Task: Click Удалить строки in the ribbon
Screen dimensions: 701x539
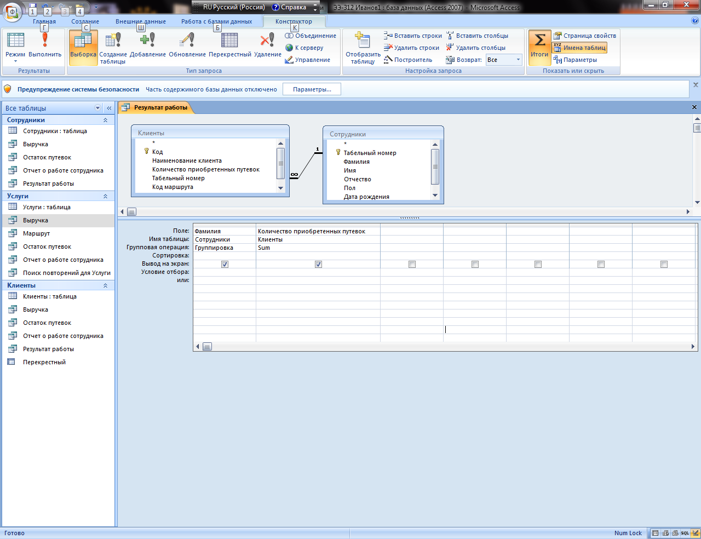Action: pos(411,48)
